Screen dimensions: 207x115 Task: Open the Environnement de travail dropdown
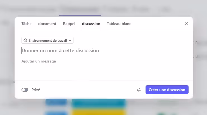pos(47,41)
